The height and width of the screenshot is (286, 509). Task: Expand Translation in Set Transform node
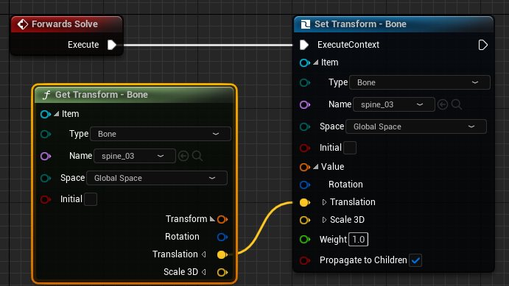(x=324, y=202)
